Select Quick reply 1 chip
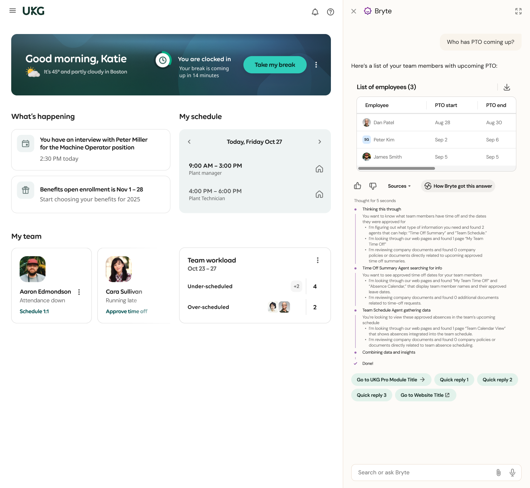This screenshot has height=488, width=530. coord(454,380)
